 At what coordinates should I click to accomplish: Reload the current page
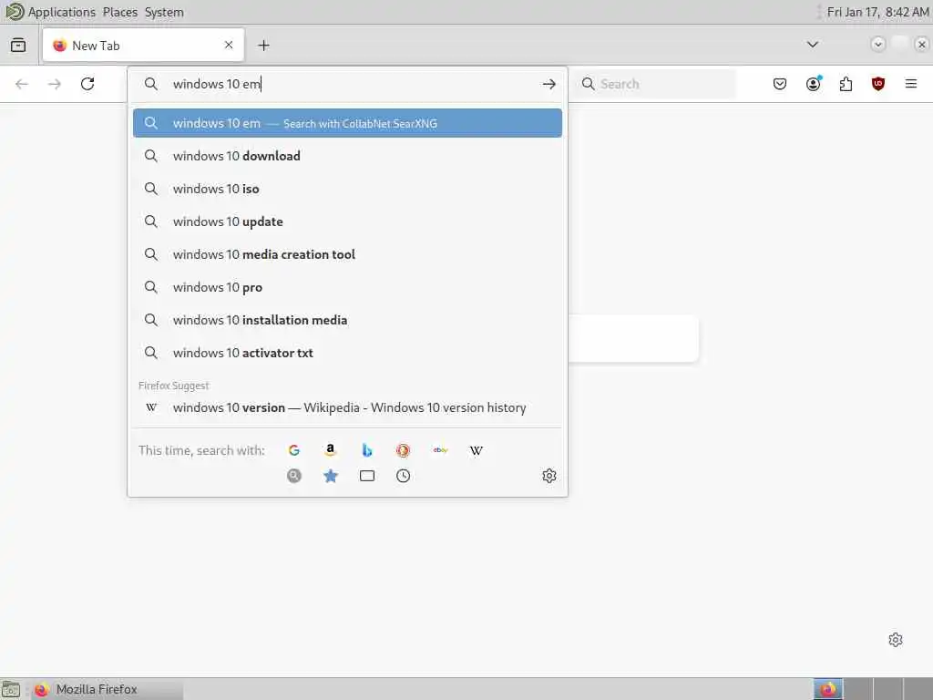pos(87,84)
